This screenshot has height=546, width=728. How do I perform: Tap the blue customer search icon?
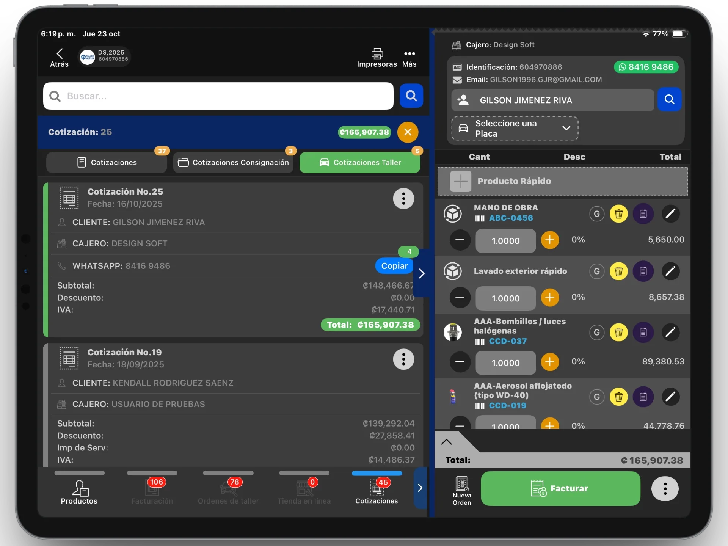(x=669, y=100)
